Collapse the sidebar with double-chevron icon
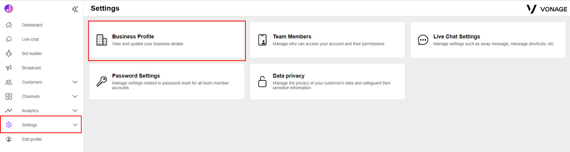The image size is (570, 152). coord(75,9)
